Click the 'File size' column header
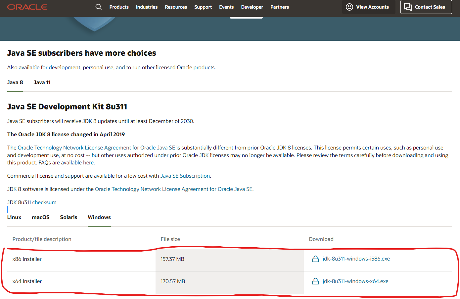This screenshot has width=460, height=299. pyautogui.click(x=170, y=239)
